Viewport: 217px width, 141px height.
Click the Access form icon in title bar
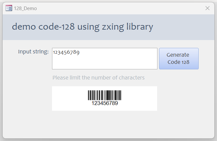pyautogui.click(x=9, y=8)
